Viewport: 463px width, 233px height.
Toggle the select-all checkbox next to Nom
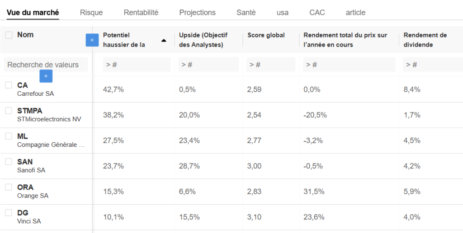pyautogui.click(x=9, y=35)
